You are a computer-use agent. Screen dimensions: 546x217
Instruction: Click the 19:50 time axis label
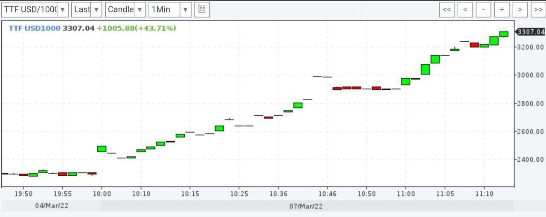23,194
